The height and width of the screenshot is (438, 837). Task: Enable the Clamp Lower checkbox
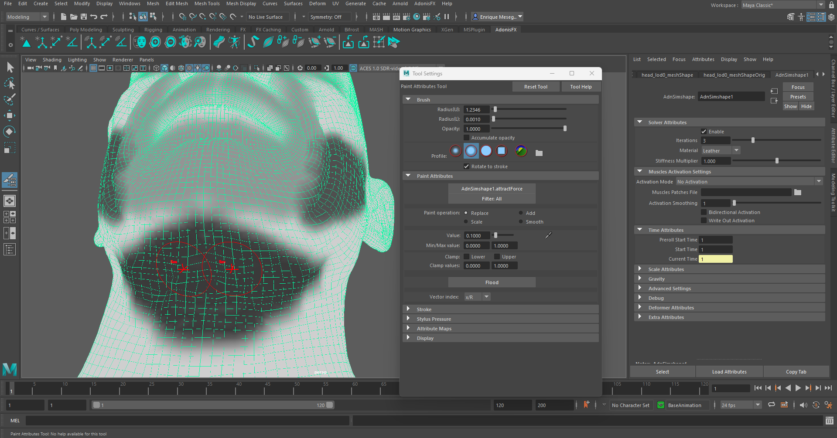466,257
